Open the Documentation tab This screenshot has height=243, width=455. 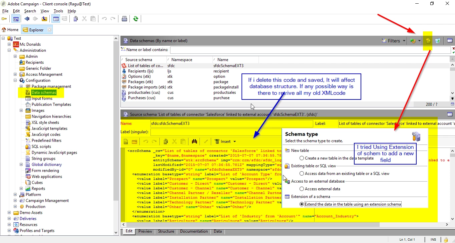point(194,231)
